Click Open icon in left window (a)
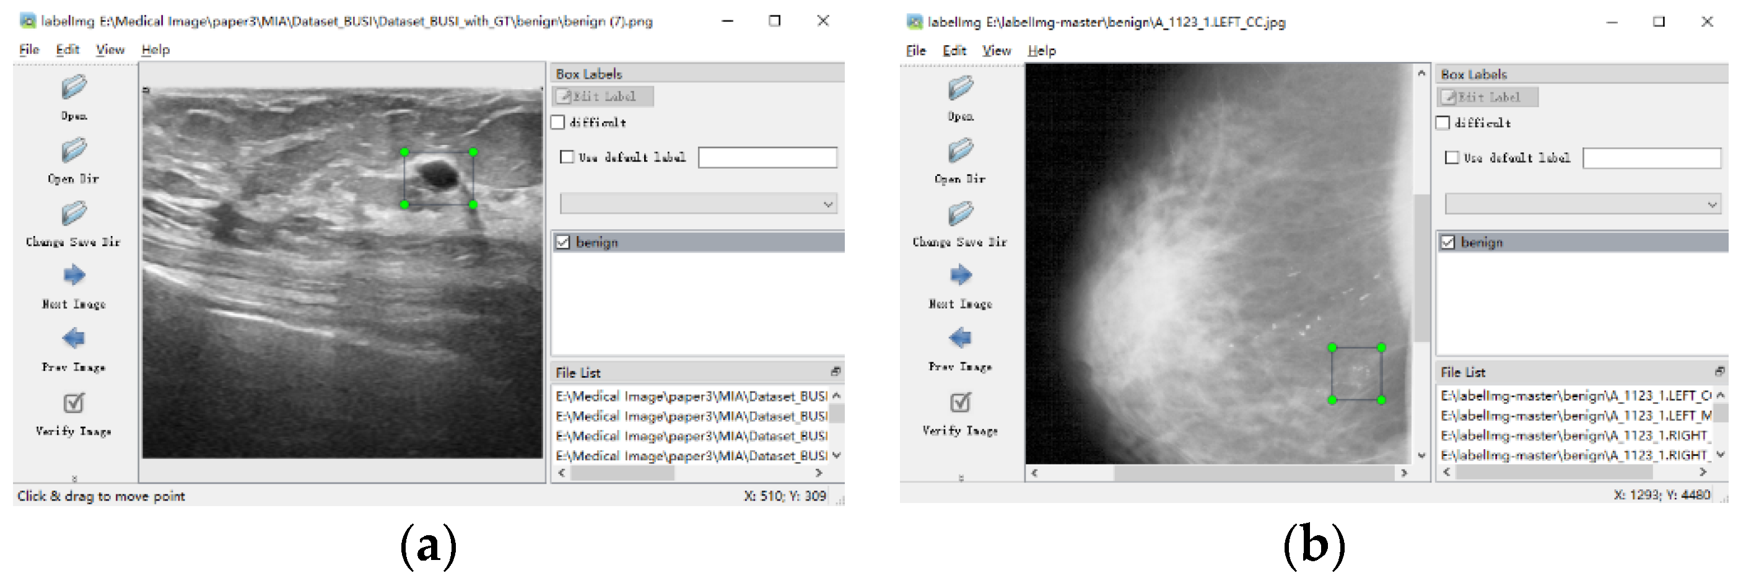 [74, 88]
